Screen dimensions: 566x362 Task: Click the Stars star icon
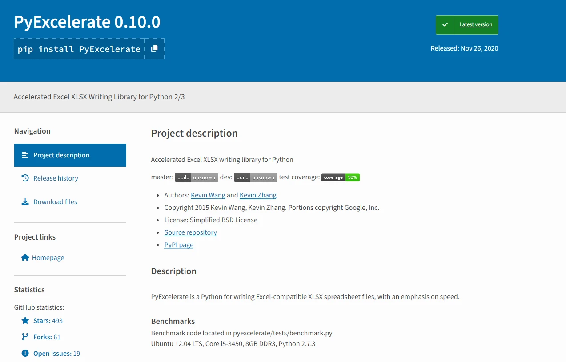(25, 320)
